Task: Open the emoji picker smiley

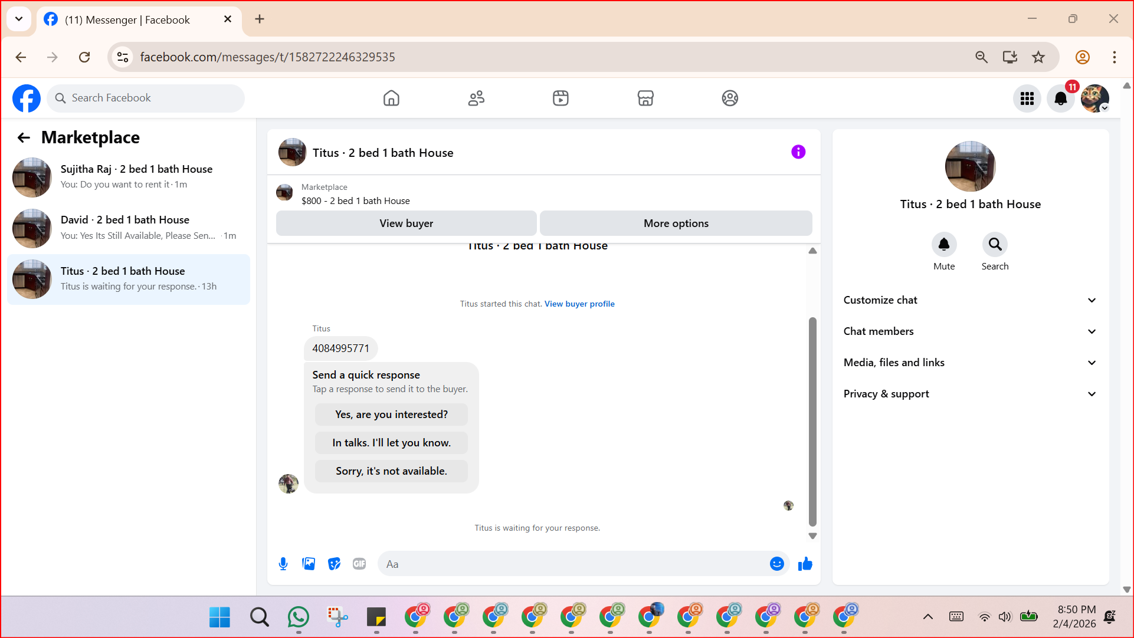Action: click(x=776, y=564)
